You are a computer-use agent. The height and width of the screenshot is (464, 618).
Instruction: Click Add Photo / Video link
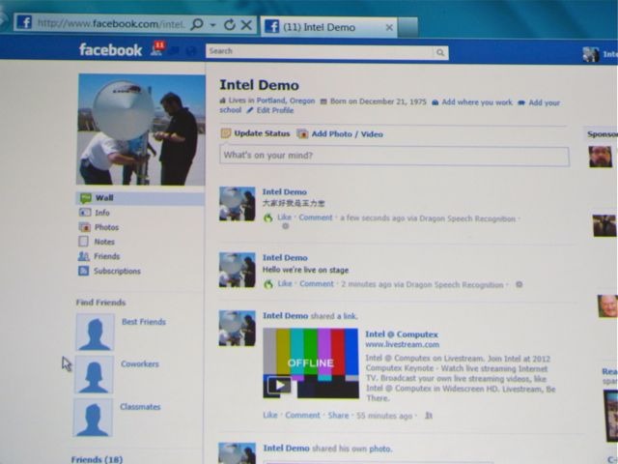[348, 134]
